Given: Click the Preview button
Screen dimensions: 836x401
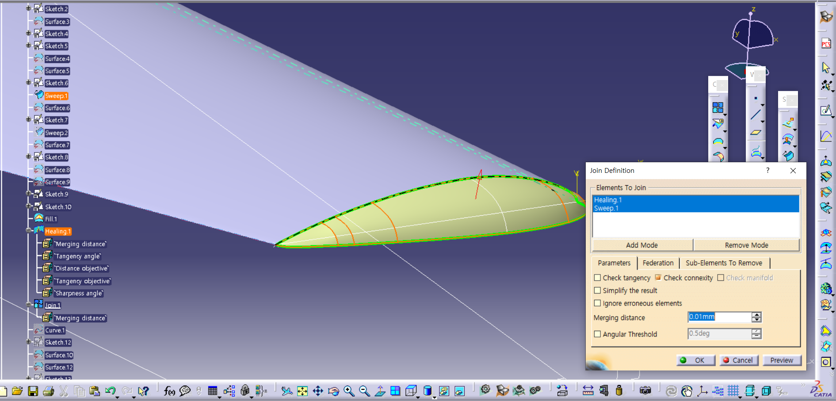Looking at the screenshot, I should click(x=782, y=360).
